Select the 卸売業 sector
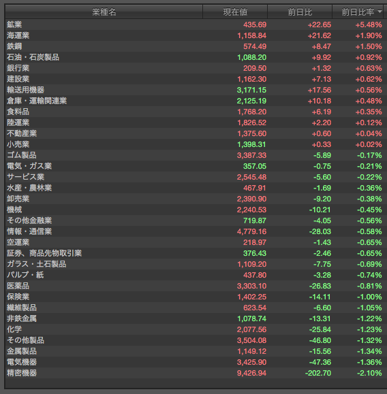Viewport: 387px width, 394px height. tap(18, 199)
